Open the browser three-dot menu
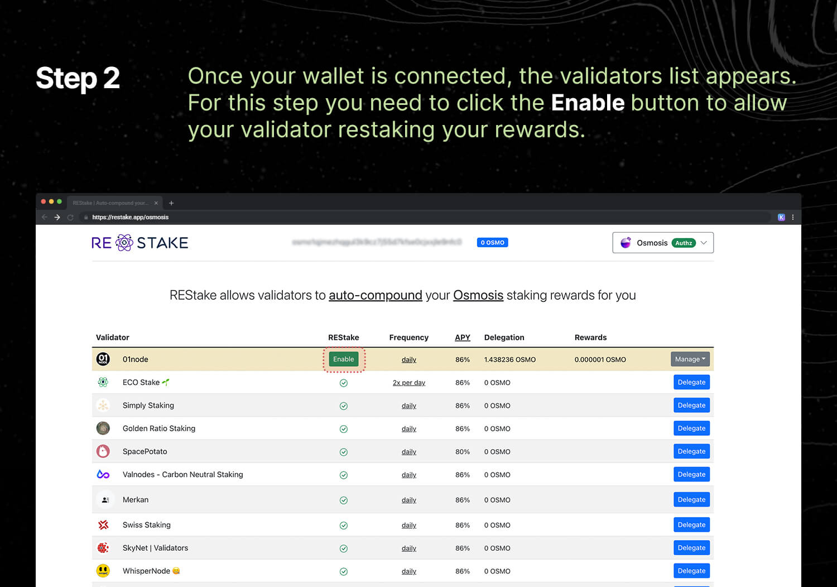 pyautogui.click(x=793, y=217)
